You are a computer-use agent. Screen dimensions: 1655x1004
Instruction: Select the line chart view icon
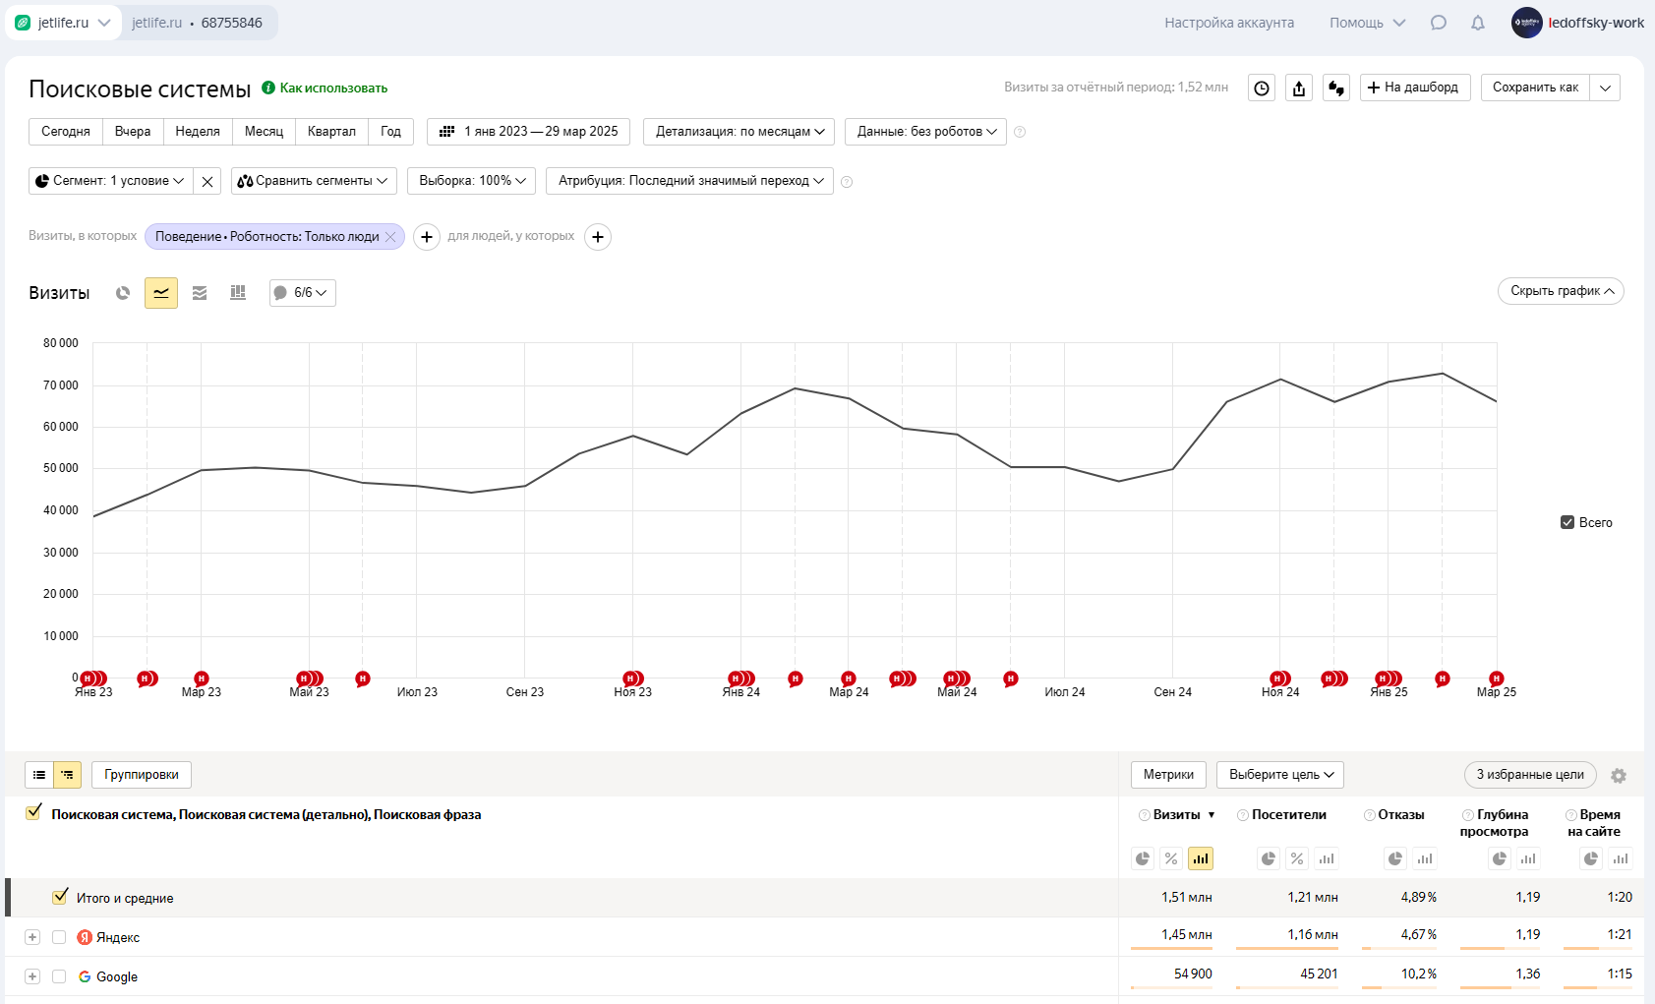161,293
